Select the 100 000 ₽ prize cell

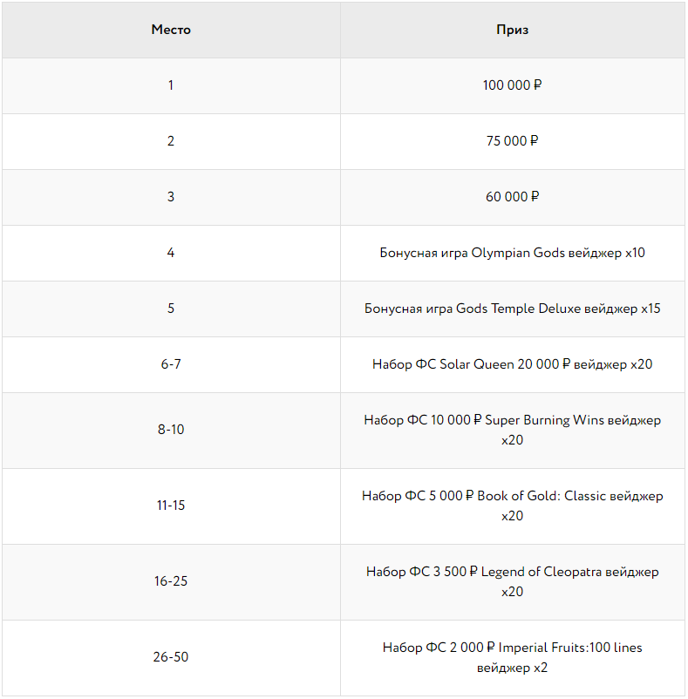(513, 85)
